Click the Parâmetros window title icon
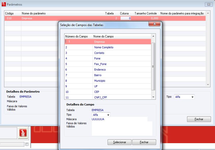This screenshot has width=215, height=150. click(4, 4)
